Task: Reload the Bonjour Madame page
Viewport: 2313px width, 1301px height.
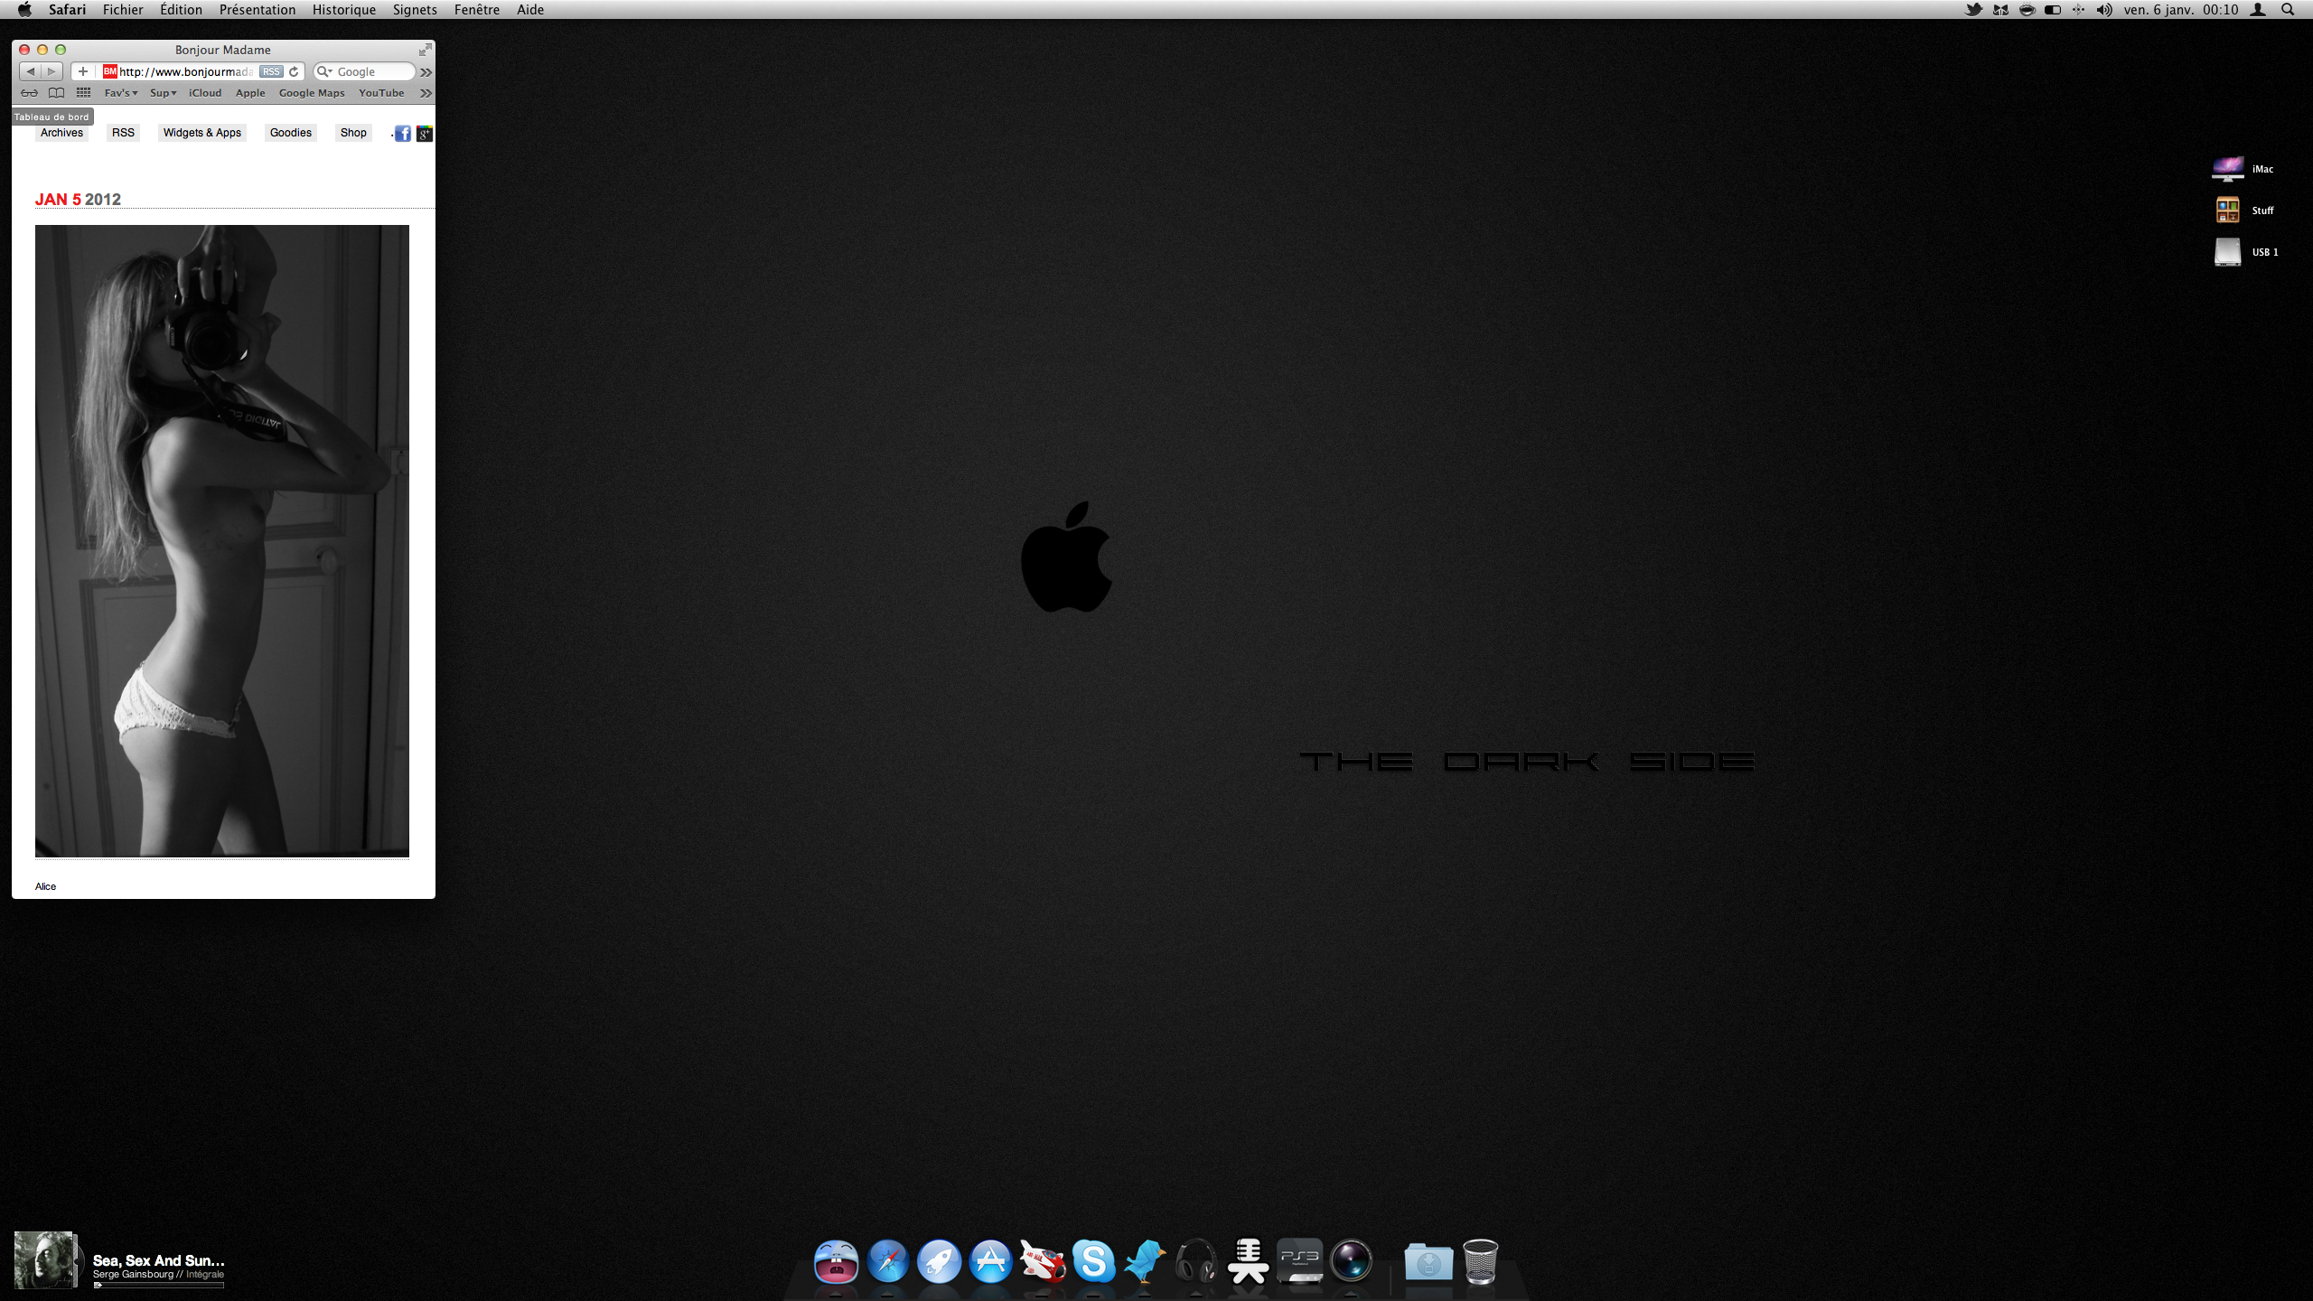Action: coord(294,71)
